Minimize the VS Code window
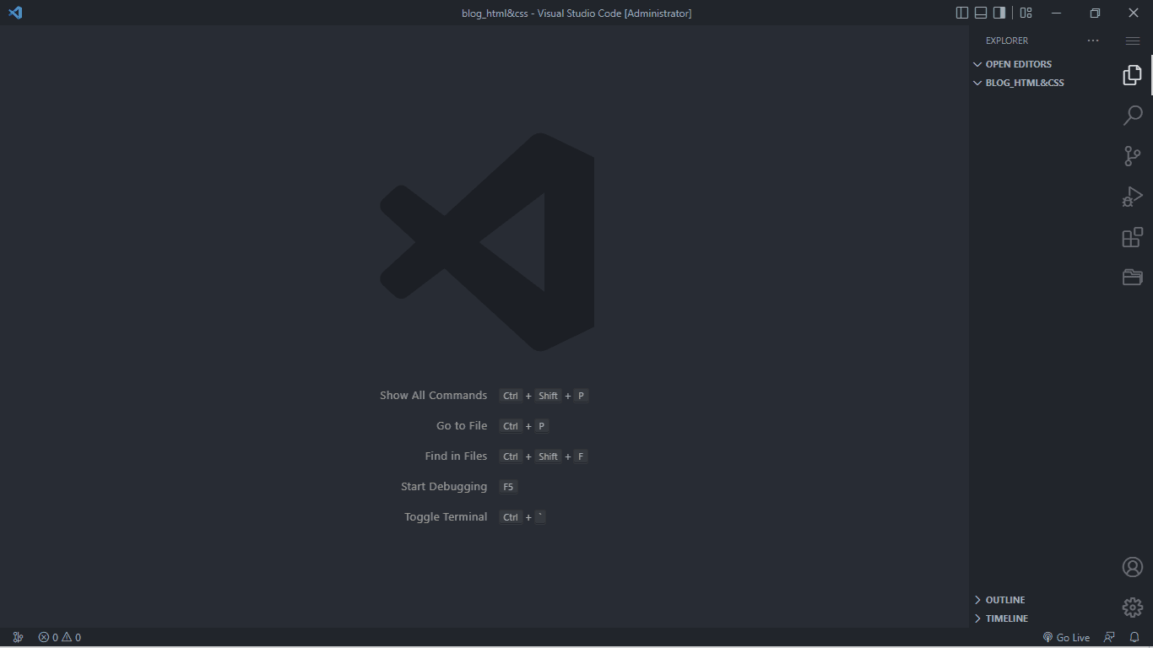 (x=1056, y=13)
